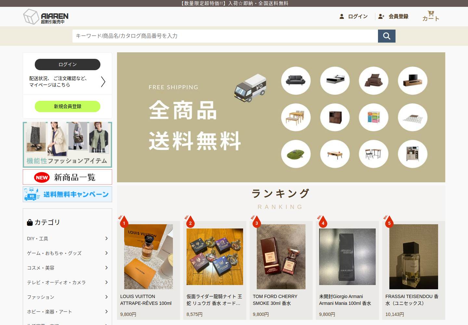Expand the DIY・工具 category chevron
Image resolution: width=468 pixels, height=325 pixels.
[x=106, y=239]
